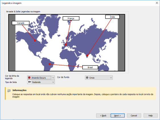
Task: Click the red pointer dot on Canada
Action: 35,40
